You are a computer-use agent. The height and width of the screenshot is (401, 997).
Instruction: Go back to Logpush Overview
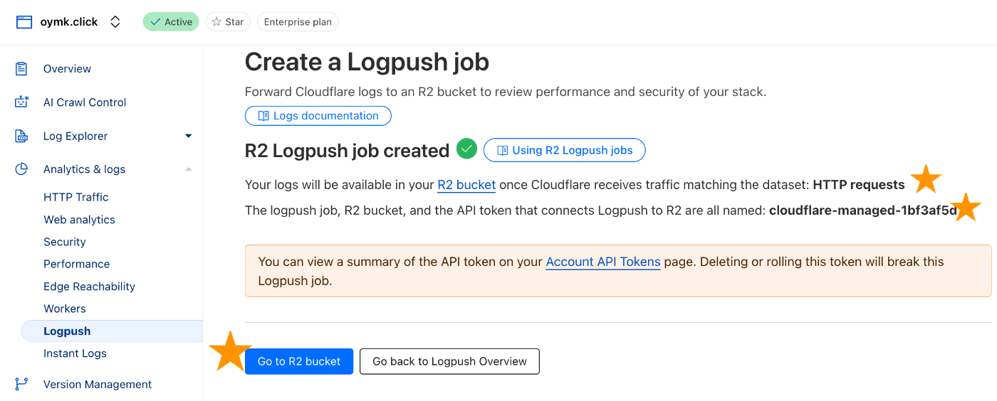click(449, 361)
